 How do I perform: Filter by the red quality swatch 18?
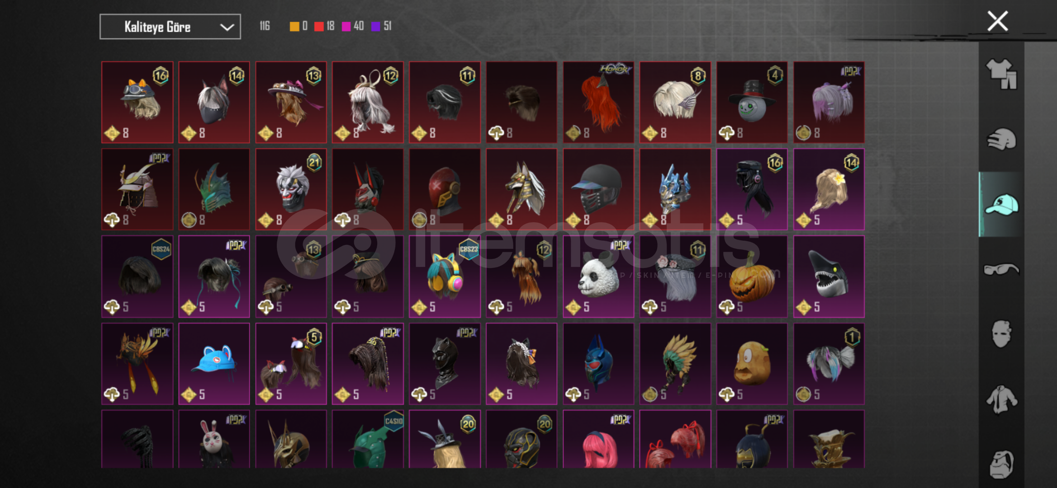pyautogui.click(x=324, y=26)
